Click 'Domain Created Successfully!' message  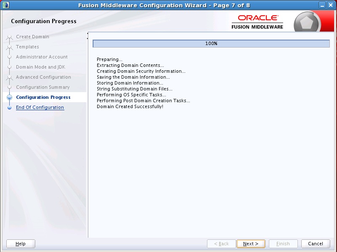click(130, 106)
